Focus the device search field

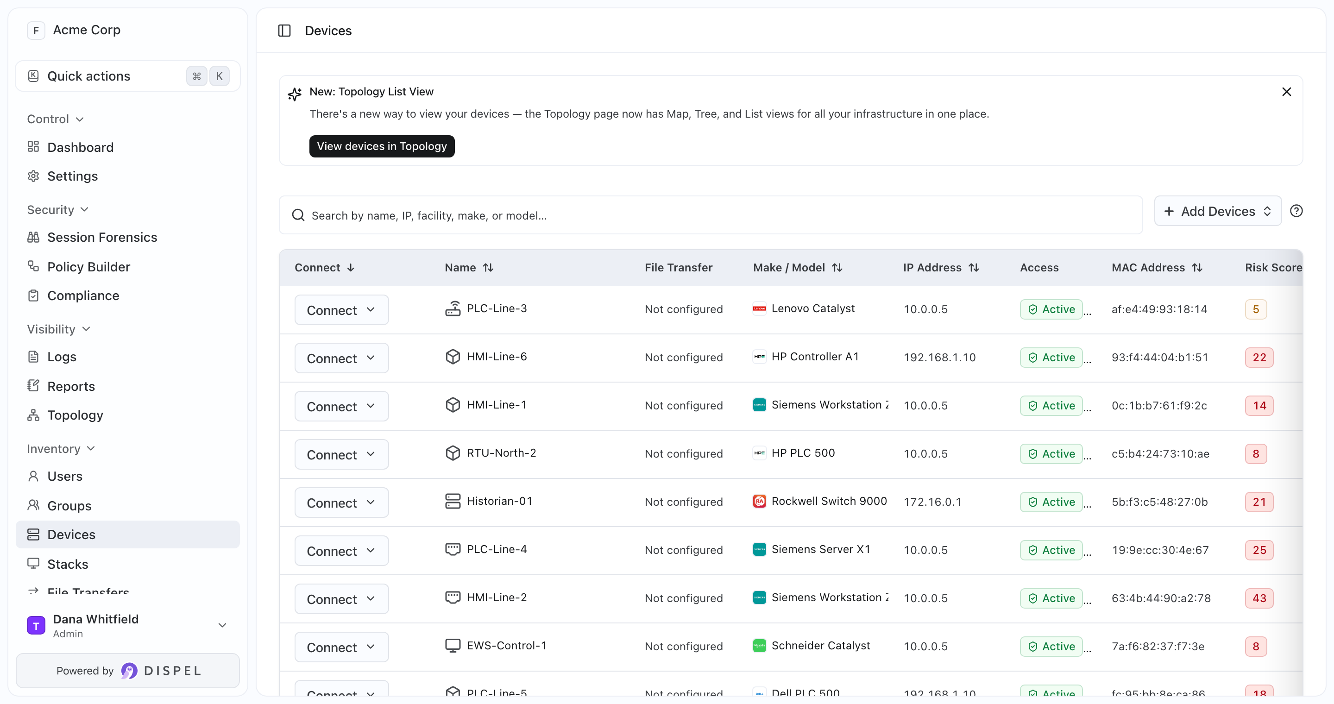point(711,215)
